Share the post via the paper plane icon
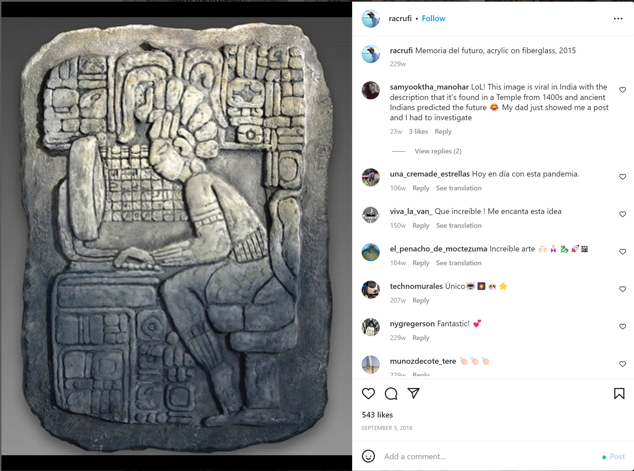 tap(413, 393)
